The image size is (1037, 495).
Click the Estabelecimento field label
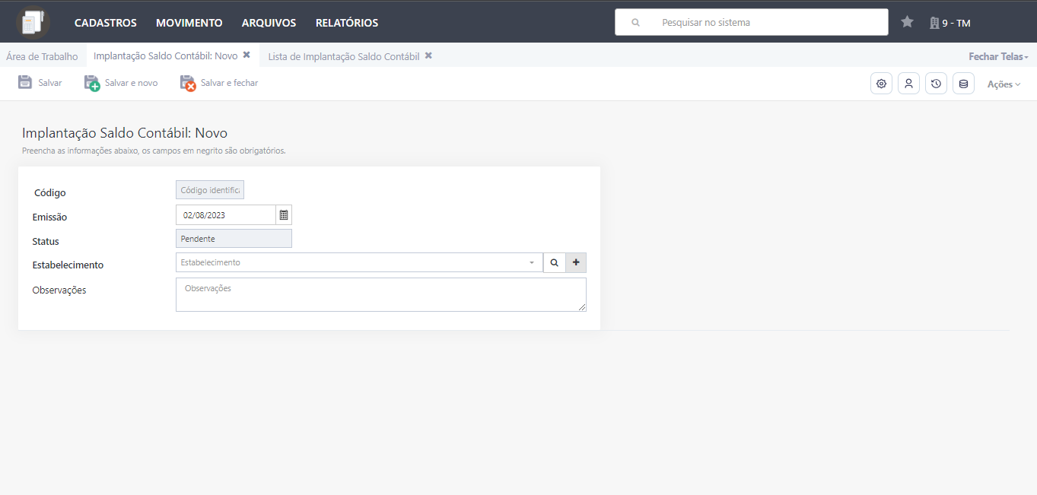(x=68, y=265)
